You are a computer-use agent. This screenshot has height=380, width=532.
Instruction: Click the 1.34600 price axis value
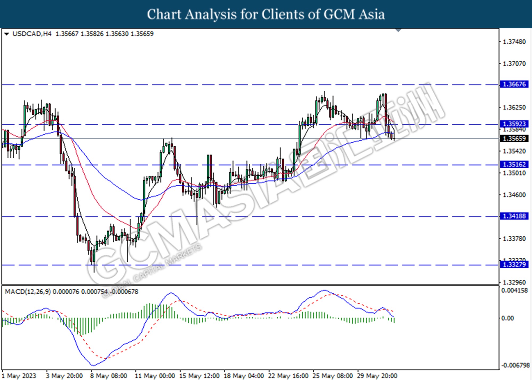(x=514, y=195)
